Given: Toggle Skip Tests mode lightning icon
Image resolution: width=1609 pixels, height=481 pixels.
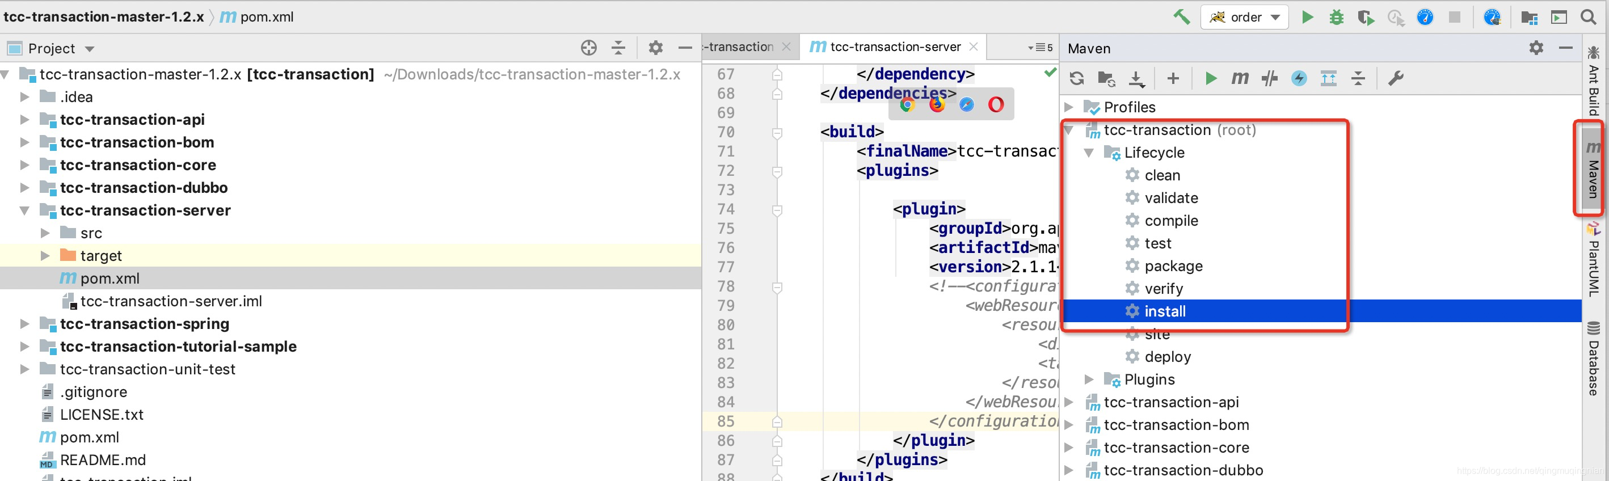Looking at the screenshot, I should point(1299,78).
